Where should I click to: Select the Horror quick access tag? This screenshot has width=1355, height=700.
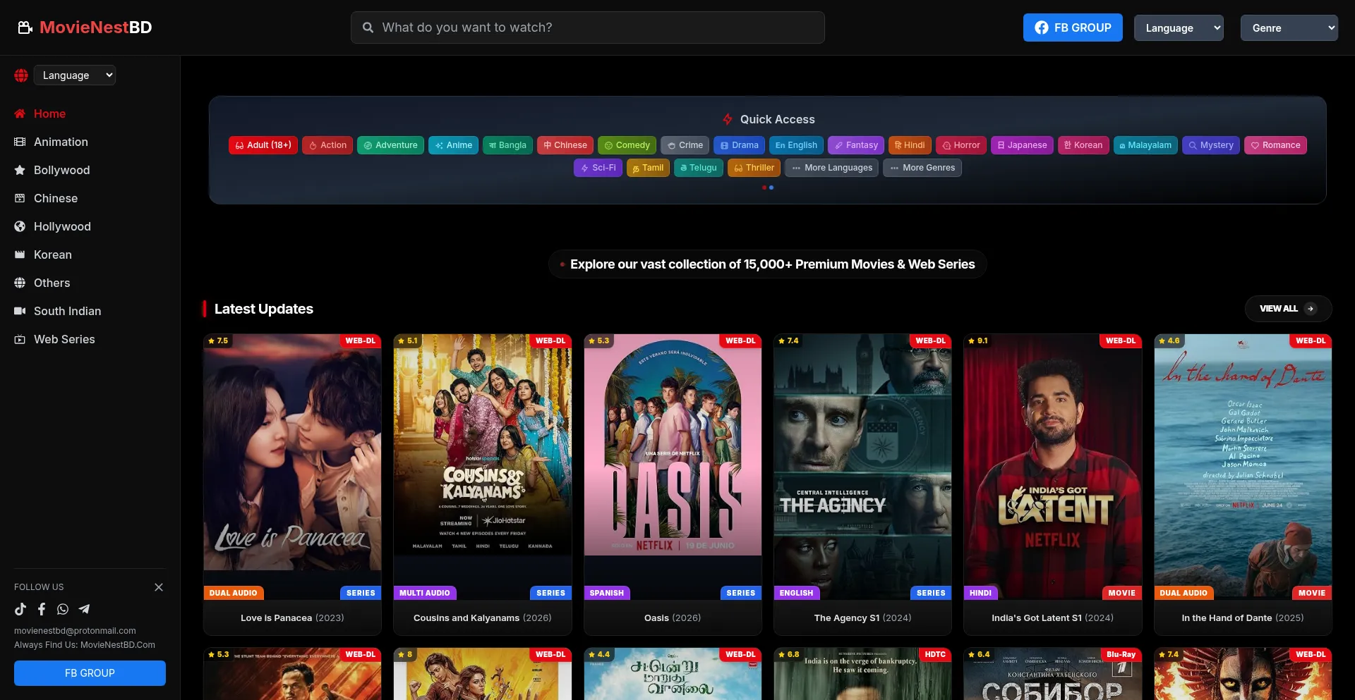[961, 145]
